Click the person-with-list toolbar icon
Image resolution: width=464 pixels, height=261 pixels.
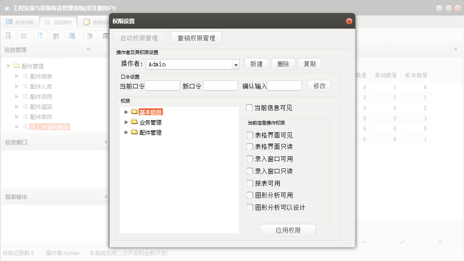click(56, 35)
